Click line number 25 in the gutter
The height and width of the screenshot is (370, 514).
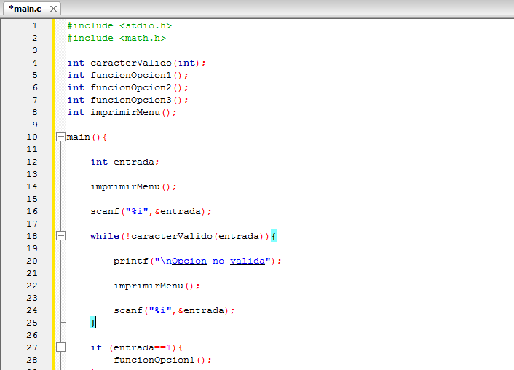[32, 323]
